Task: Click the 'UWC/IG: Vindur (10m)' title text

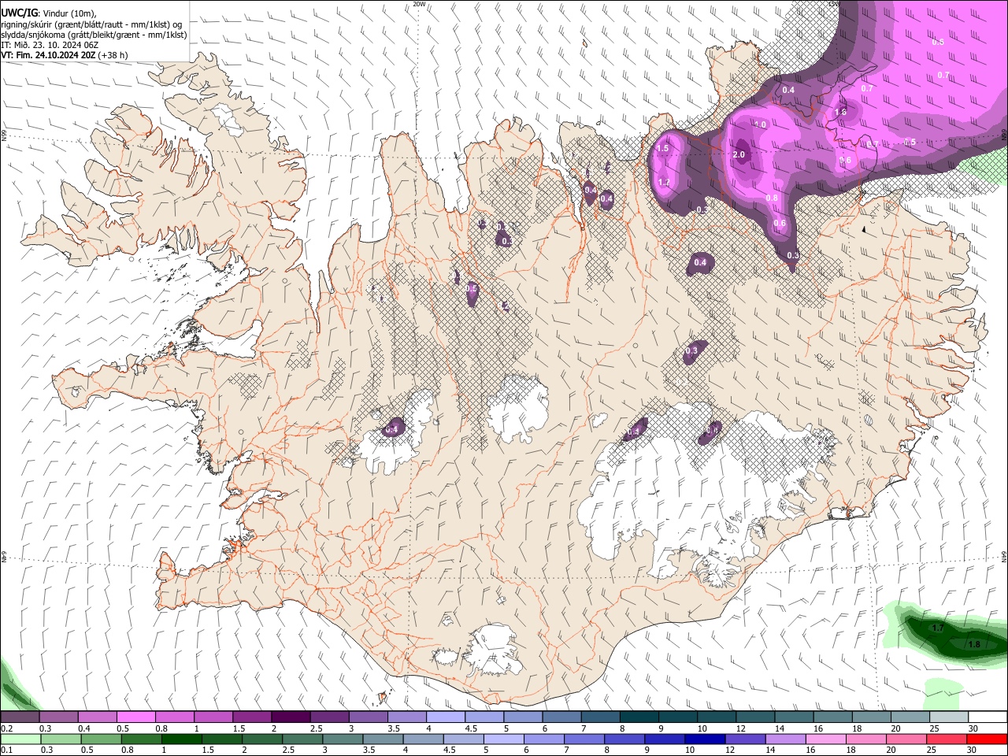Action: (49, 13)
